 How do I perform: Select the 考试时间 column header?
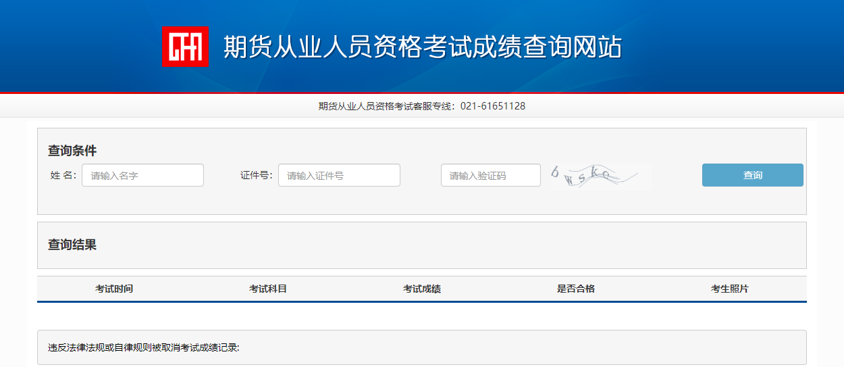(114, 289)
